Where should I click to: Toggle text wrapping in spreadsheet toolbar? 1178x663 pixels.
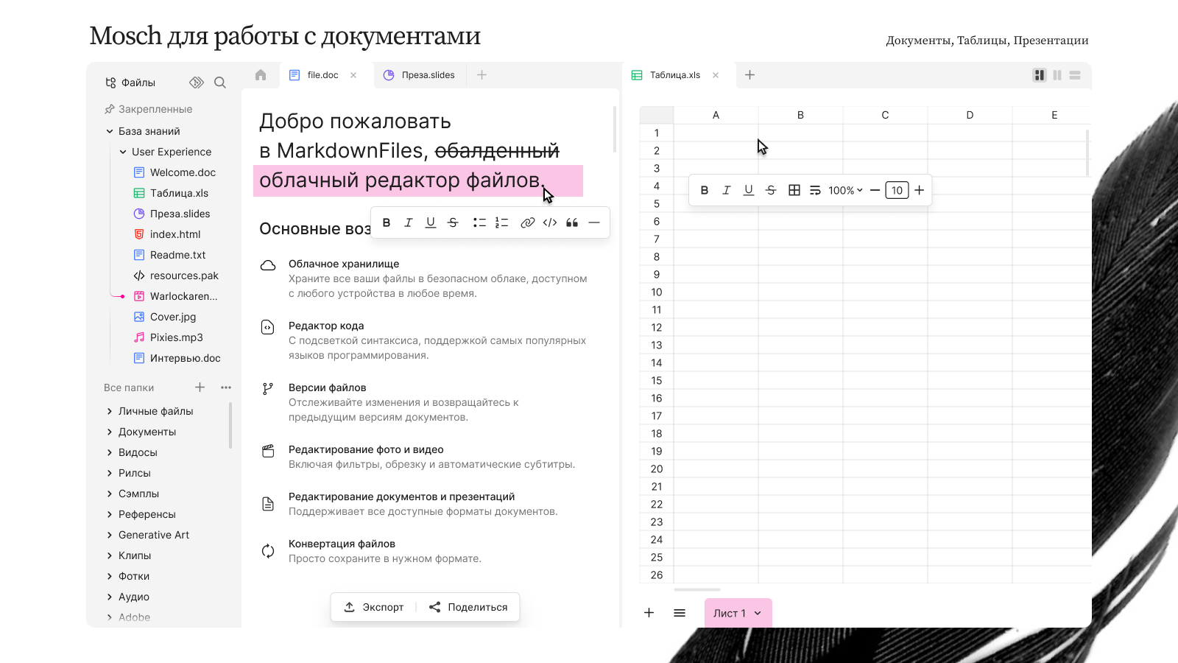(x=815, y=190)
